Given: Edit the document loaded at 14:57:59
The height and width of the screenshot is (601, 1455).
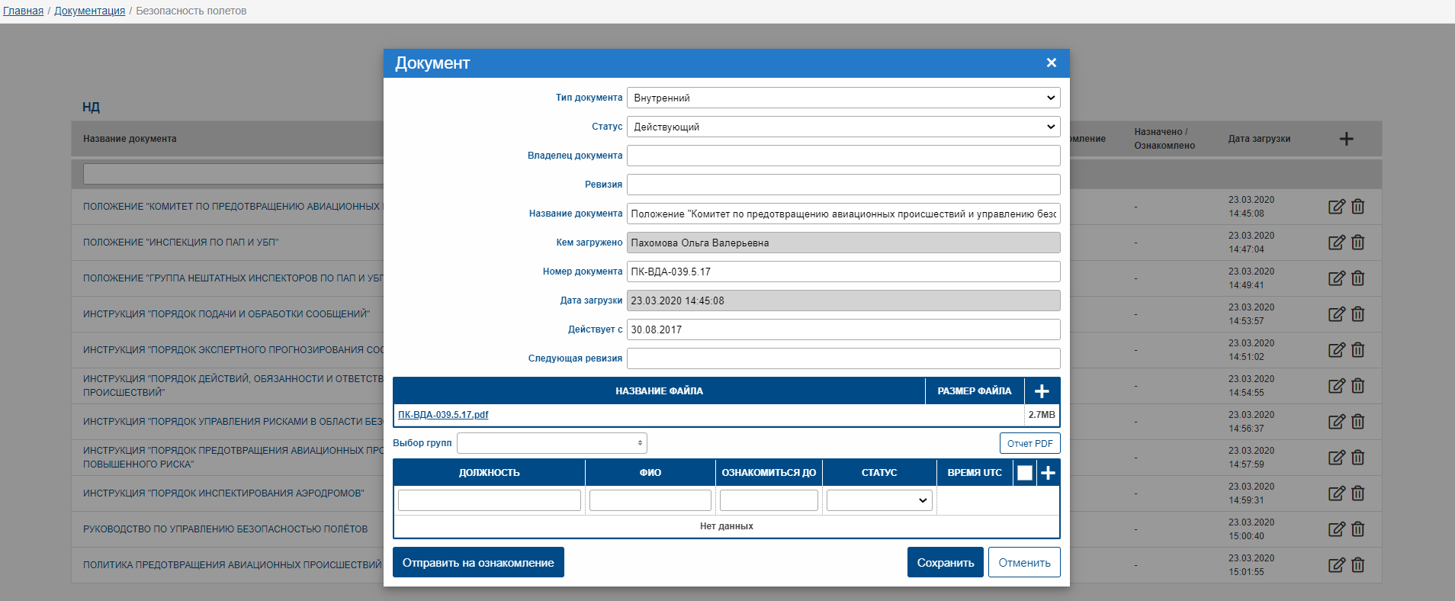Looking at the screenshot, I should point(1337,458).
